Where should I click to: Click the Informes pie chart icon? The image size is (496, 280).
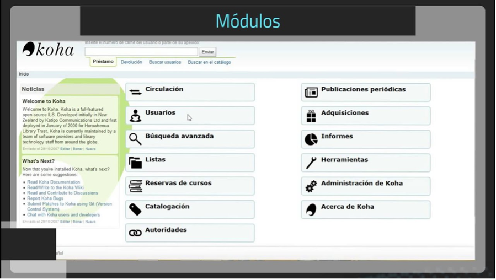click(311, 139)
